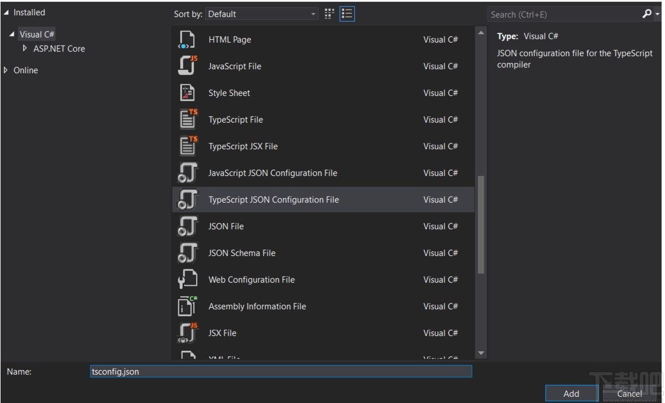Click the TypeScript JSX File icon
Viewport: 665px width, 403px height.
pos(187,146)
